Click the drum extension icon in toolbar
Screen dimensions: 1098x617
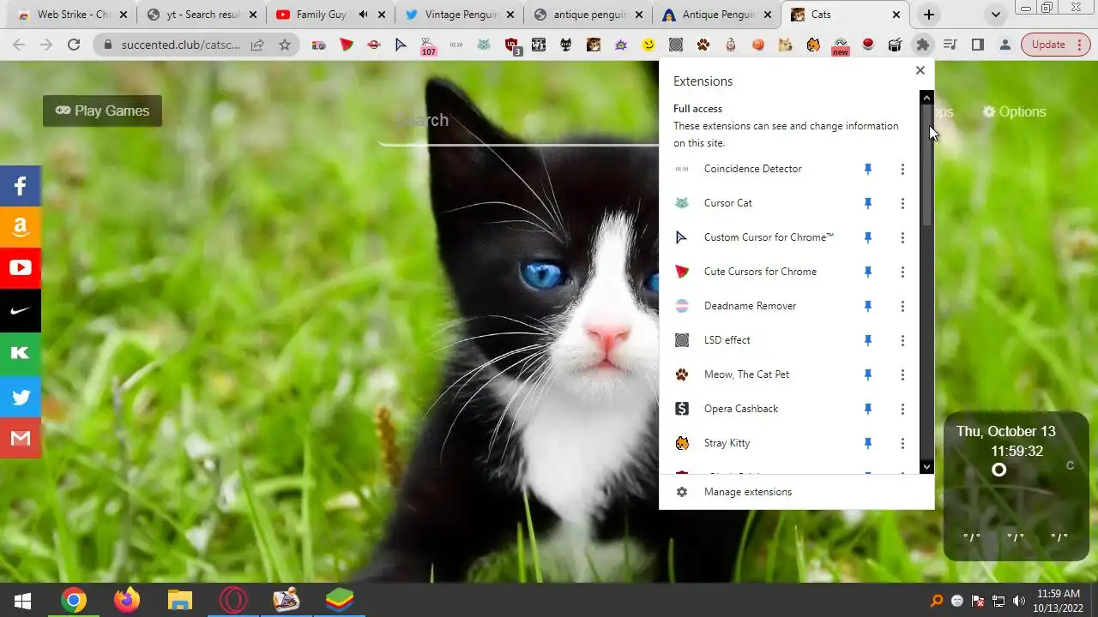coord(896,45)
